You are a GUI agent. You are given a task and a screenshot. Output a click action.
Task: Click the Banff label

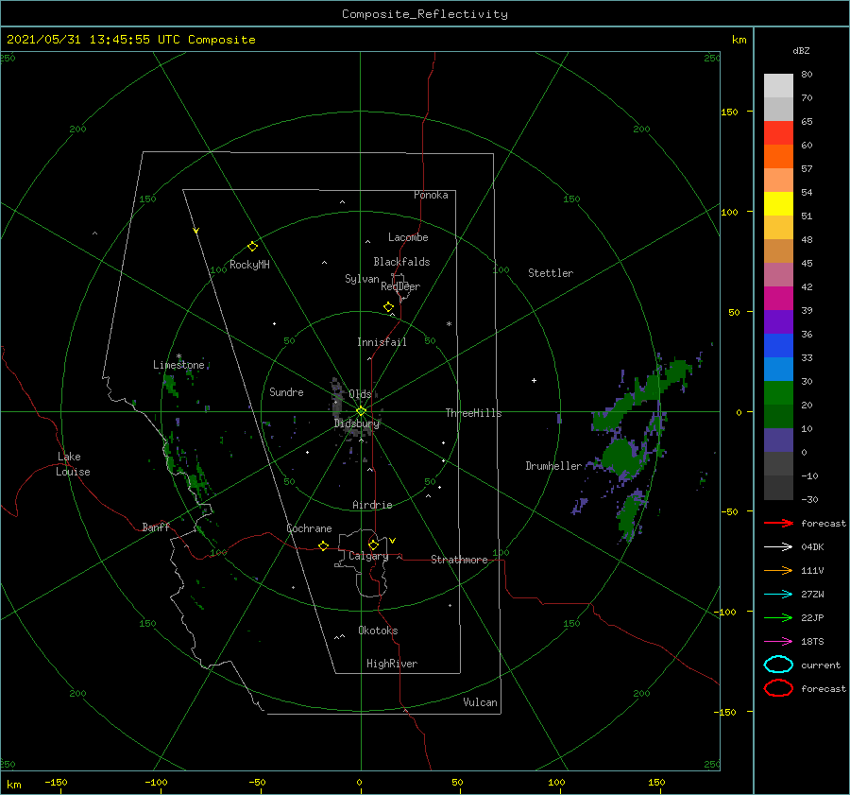point(156,527)
